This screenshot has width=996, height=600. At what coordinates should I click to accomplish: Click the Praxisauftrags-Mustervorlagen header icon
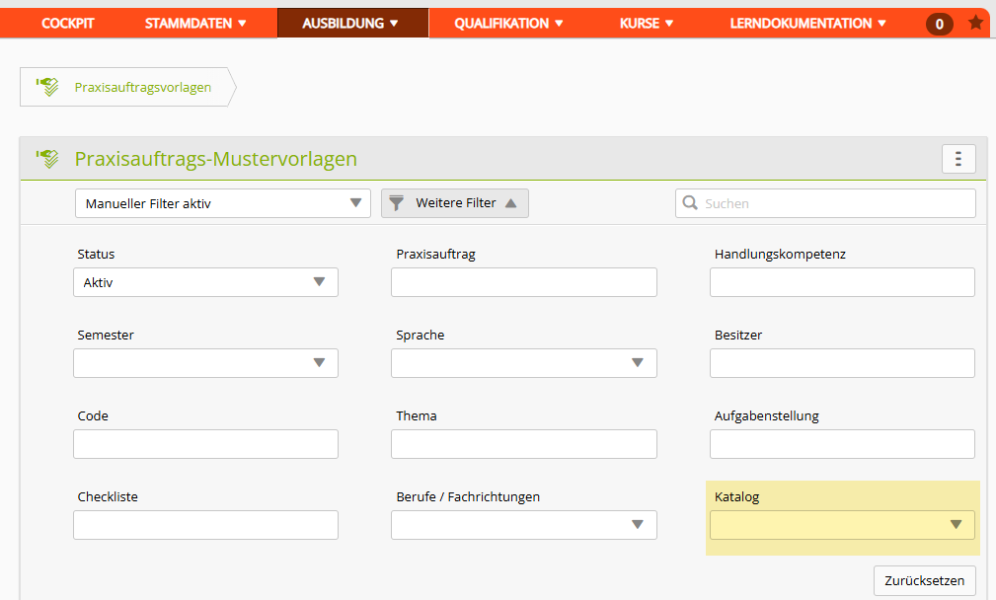pyautogui.click(x=47, y=159)
